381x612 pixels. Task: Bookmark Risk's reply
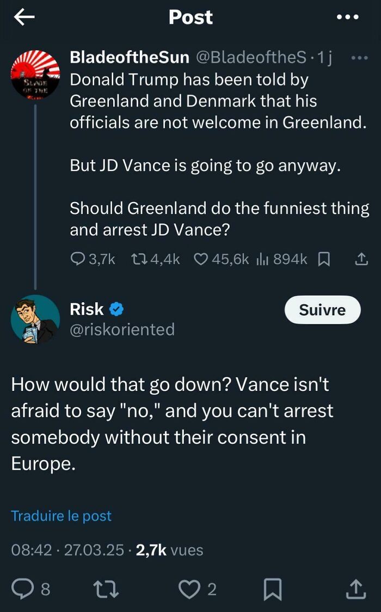274,589
